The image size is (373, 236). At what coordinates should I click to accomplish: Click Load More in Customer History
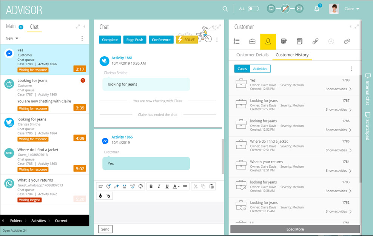(x=295, y=229)
